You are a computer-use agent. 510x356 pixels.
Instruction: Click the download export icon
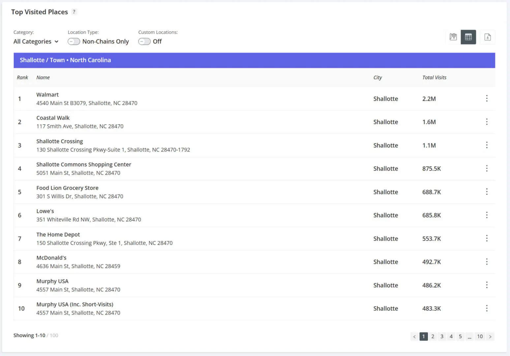[x=488, y=37]
